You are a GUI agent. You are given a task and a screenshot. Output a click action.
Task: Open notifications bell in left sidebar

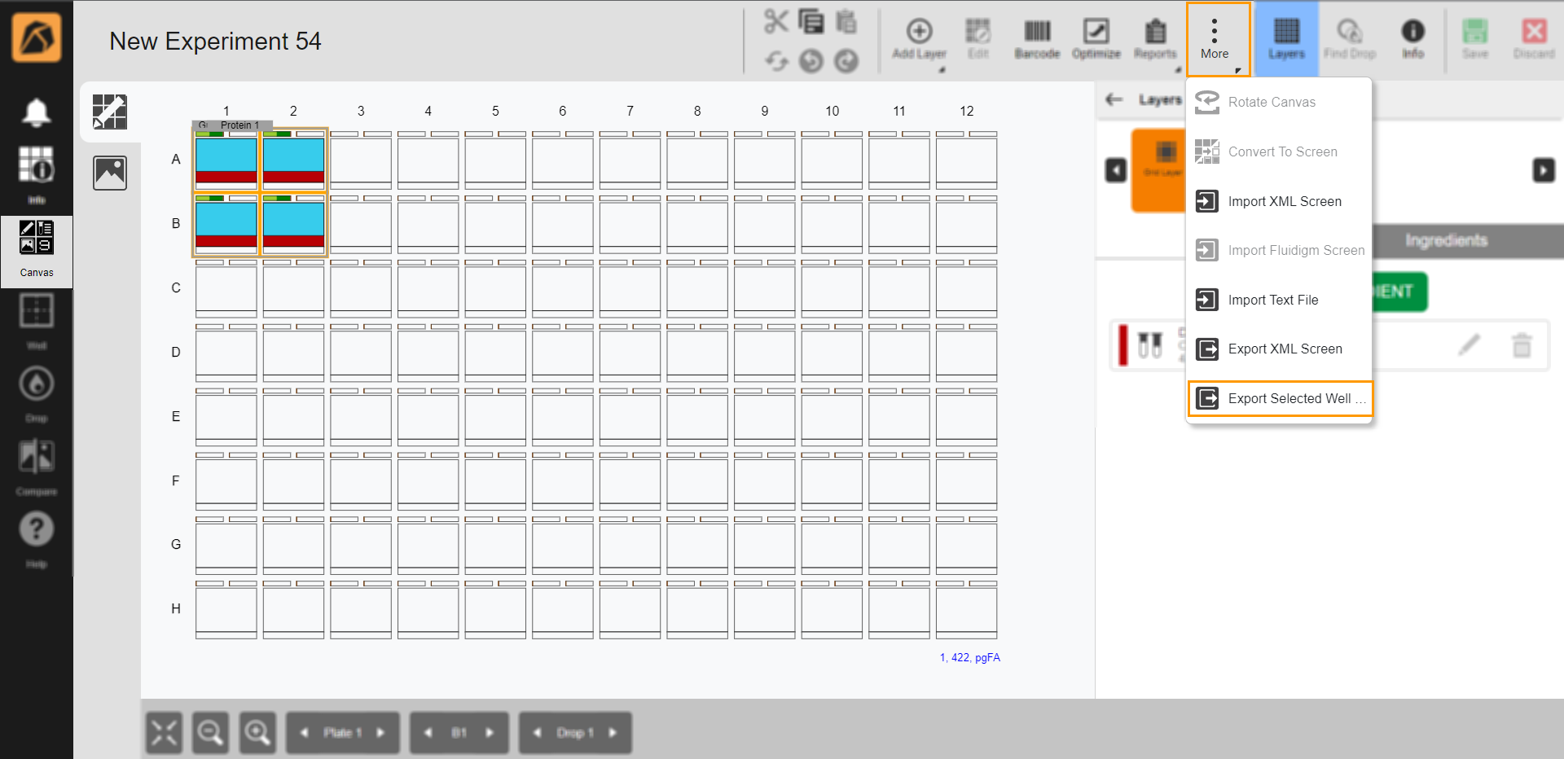tap(37, 112)
